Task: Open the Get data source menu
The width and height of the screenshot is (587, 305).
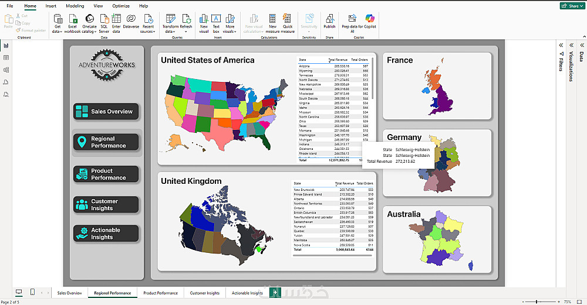Action: click(x=58, y=23)
